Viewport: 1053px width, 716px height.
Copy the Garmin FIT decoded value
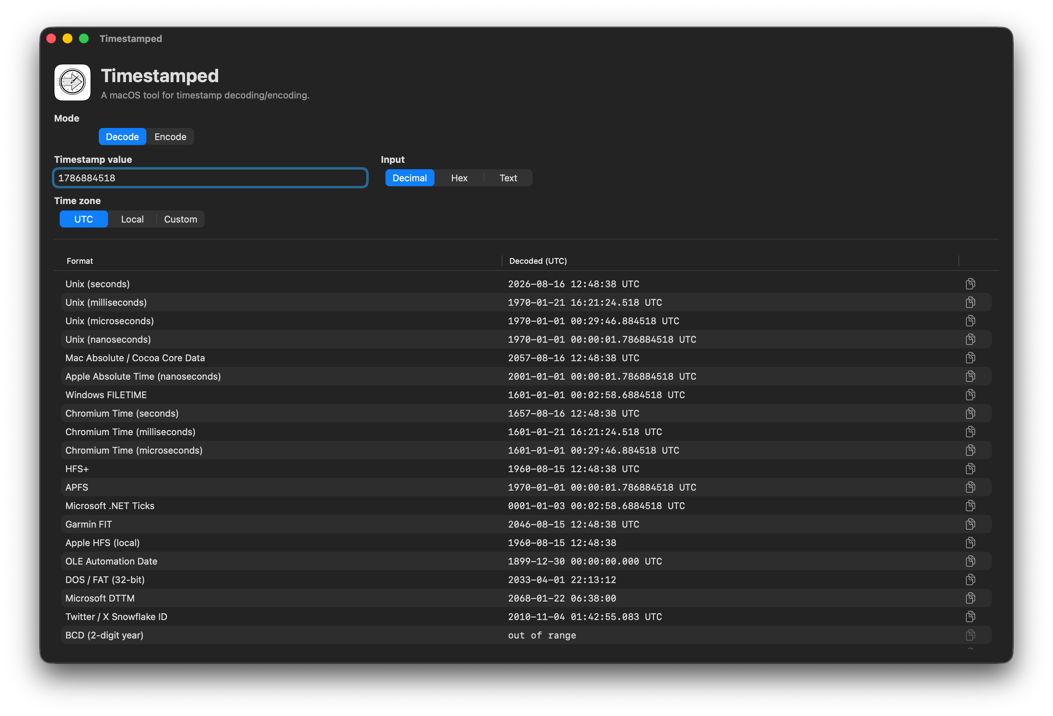[x=970, y=524]
